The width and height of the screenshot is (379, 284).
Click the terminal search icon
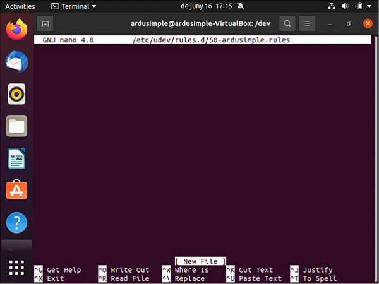(287, 24)
